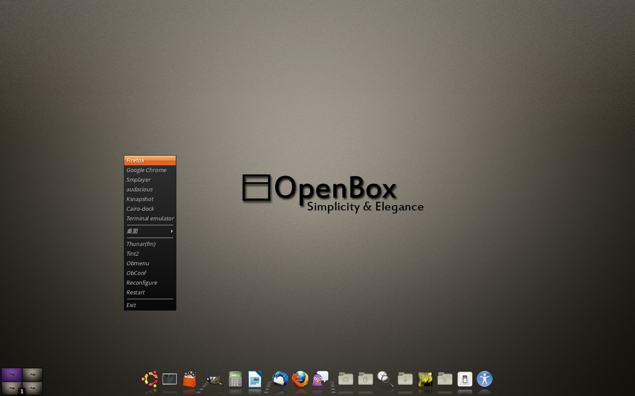Open Pidgin messenger in the dock
The image size is (635, 396).
(321, 379)
